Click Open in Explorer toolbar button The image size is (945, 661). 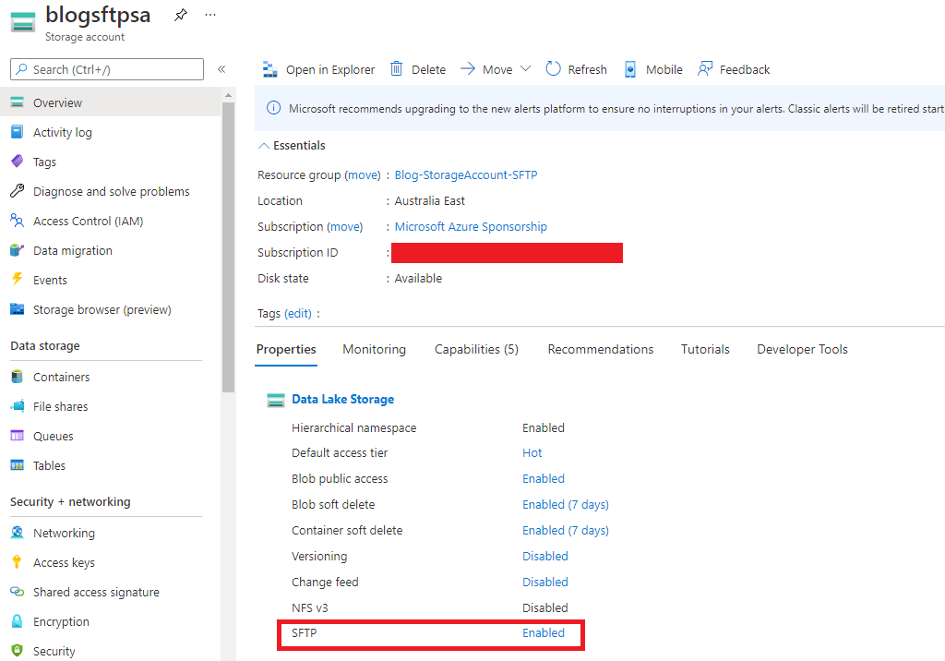(318, 69)
